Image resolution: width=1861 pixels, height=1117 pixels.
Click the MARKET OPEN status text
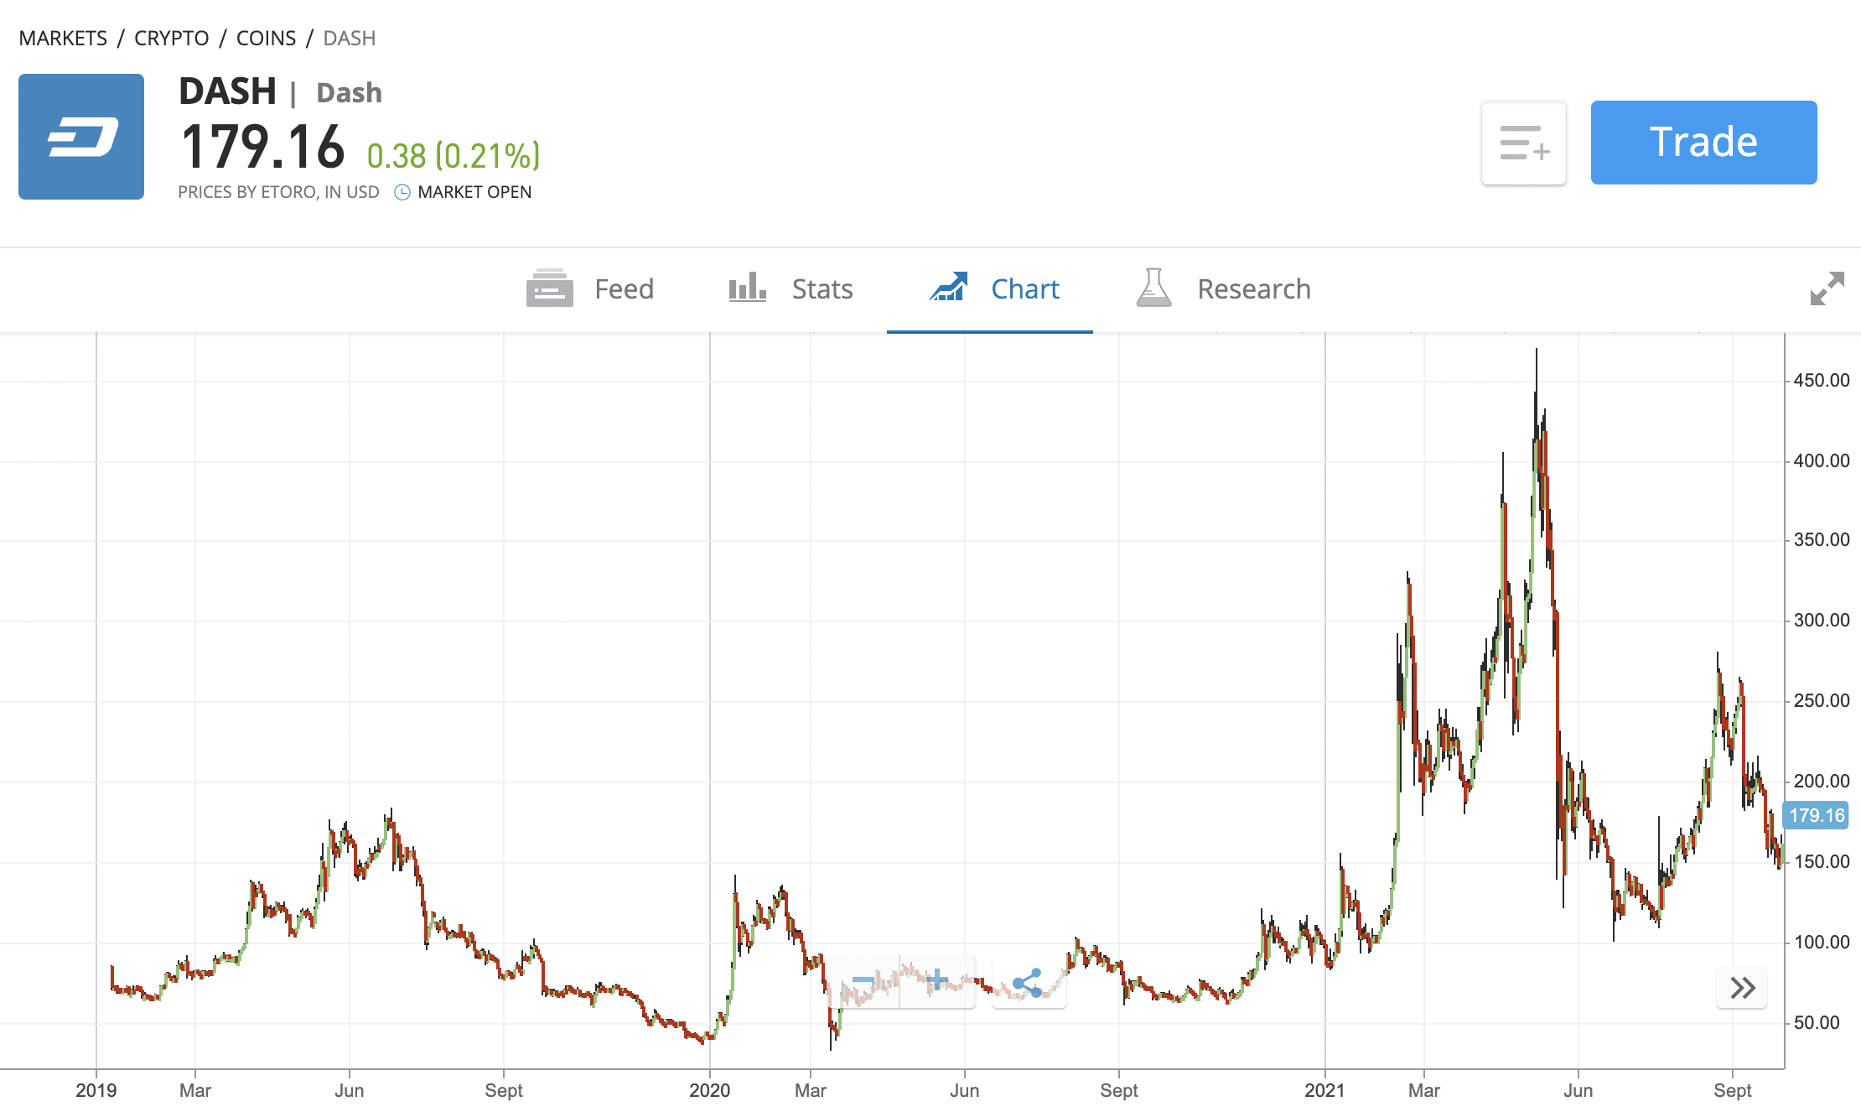[x=474, y=192]
